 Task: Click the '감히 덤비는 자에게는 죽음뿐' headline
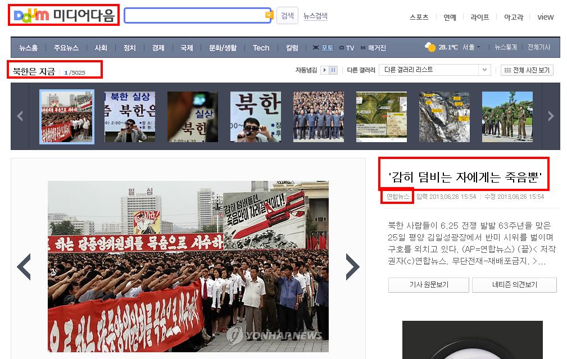click(465, 177)
